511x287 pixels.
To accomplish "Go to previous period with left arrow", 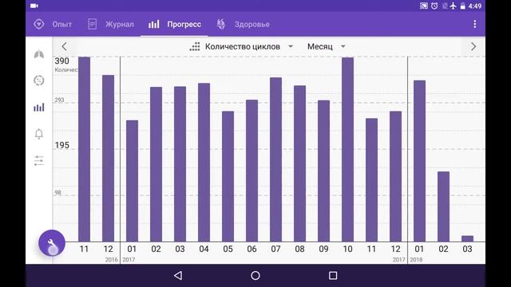I will pos(64,46).
